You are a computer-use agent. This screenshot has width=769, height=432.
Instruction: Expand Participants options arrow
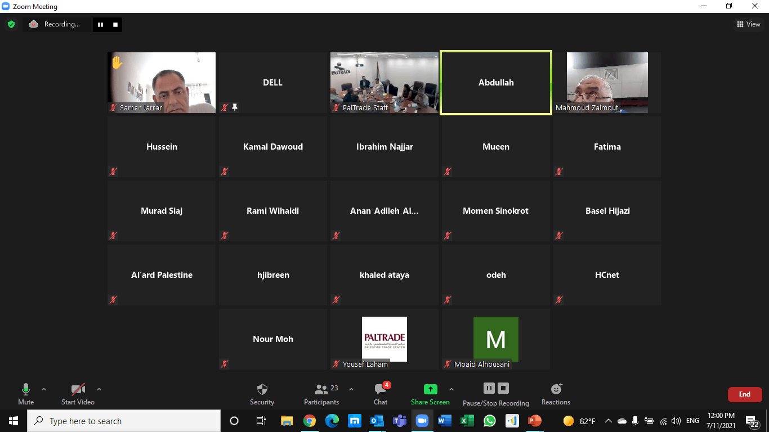coord(351,389)
